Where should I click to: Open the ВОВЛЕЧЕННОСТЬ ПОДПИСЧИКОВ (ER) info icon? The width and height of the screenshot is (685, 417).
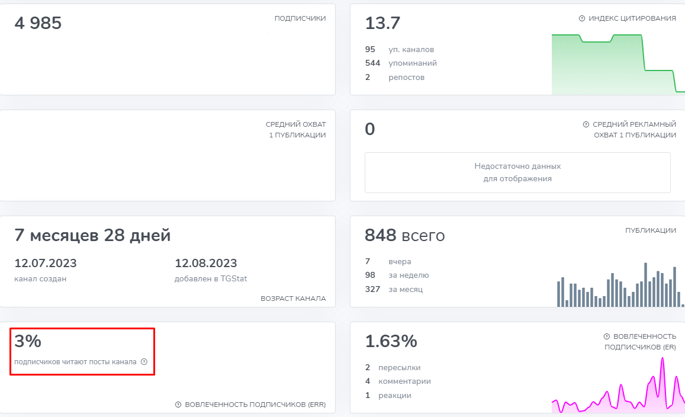click(x=607, y=336)
